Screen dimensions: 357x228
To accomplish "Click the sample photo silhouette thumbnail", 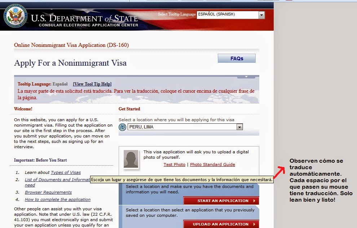I will pos(131,159).
